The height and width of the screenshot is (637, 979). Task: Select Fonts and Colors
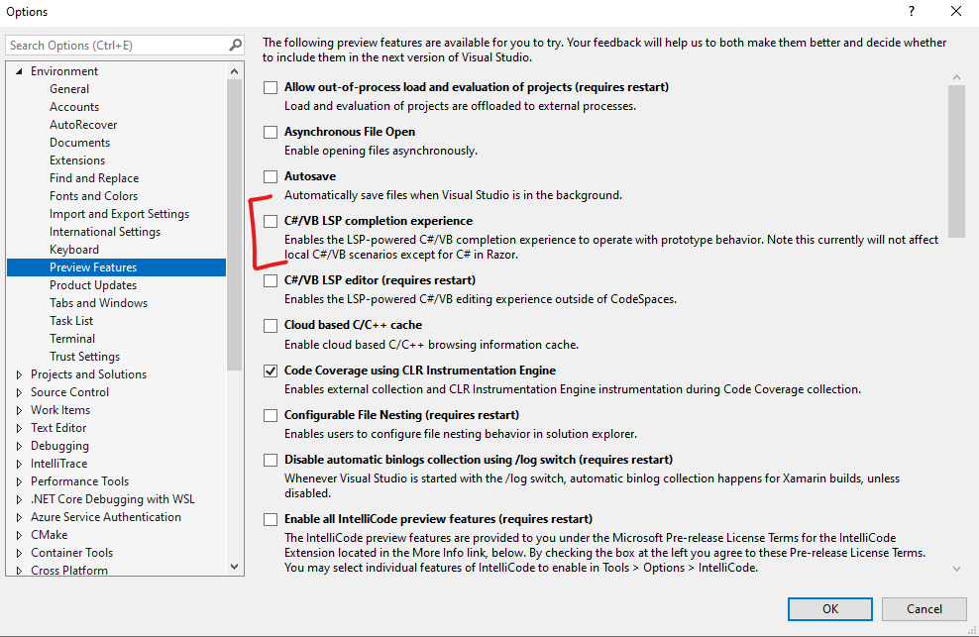click(94, 195)
